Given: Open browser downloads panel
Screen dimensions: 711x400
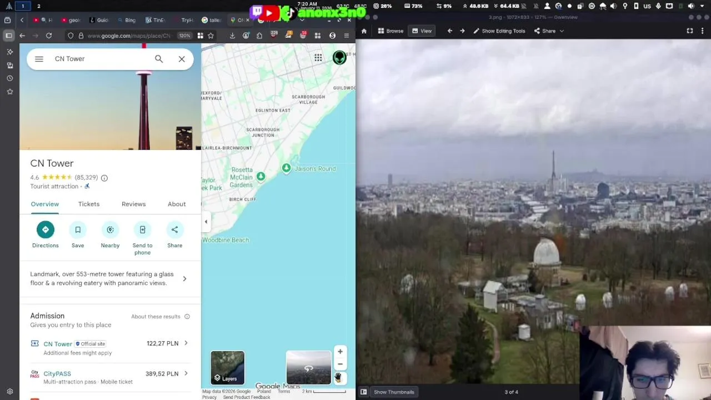Looking at the screenshot, I should click(232, 36).
